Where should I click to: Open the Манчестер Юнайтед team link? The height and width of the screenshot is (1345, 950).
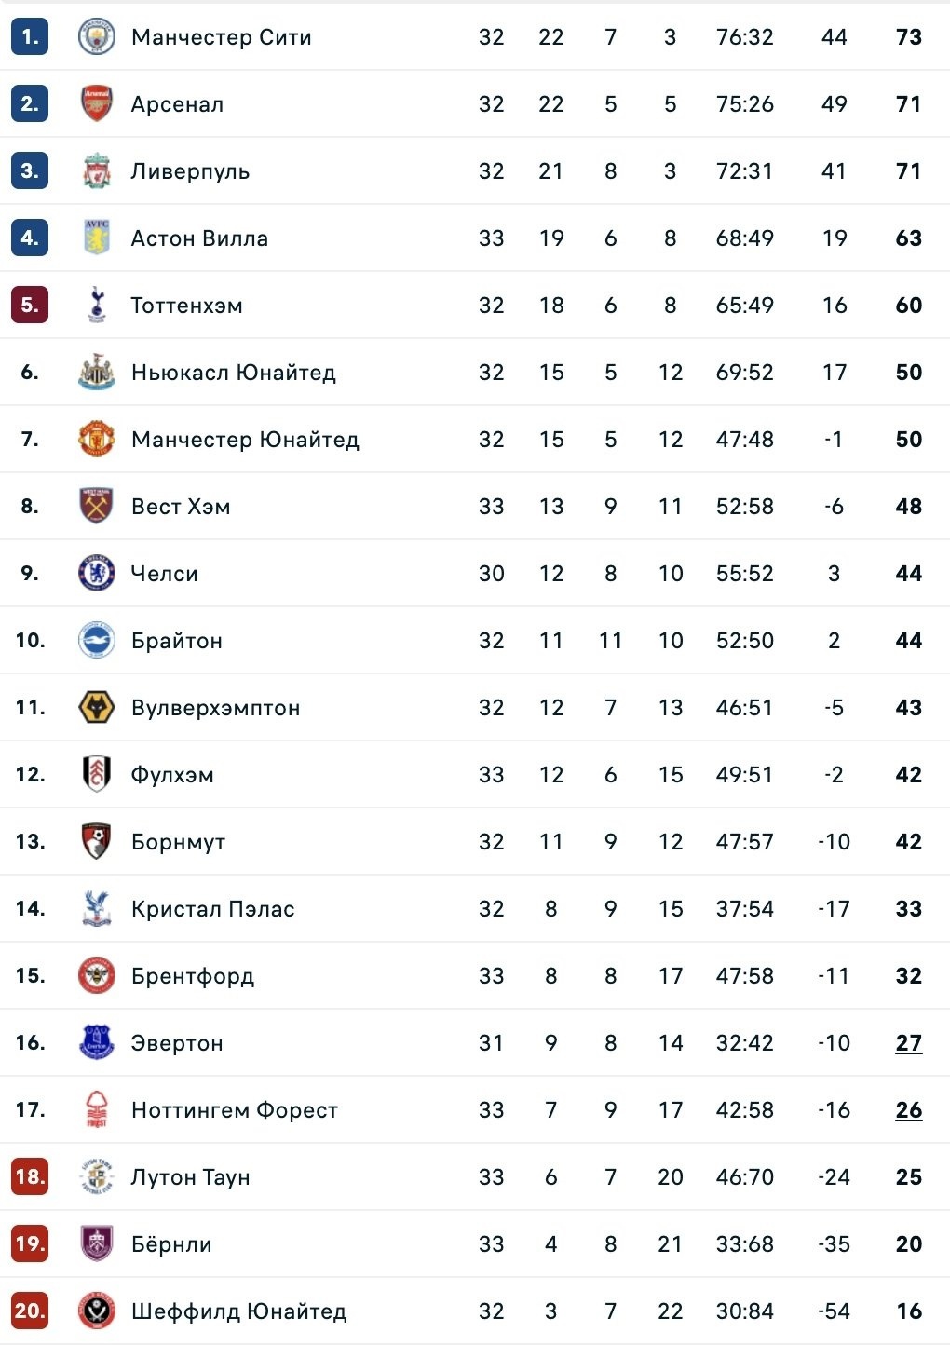click(245, 440)
